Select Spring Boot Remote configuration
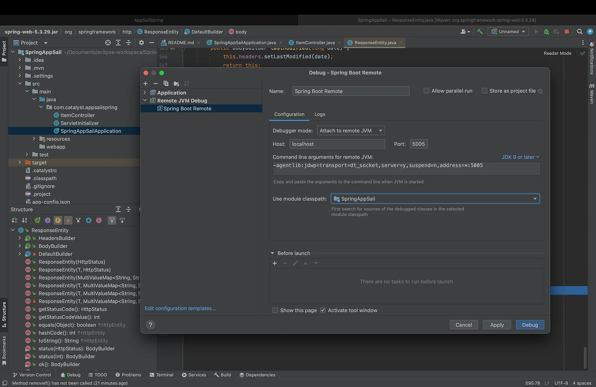 tap(201, 108)
